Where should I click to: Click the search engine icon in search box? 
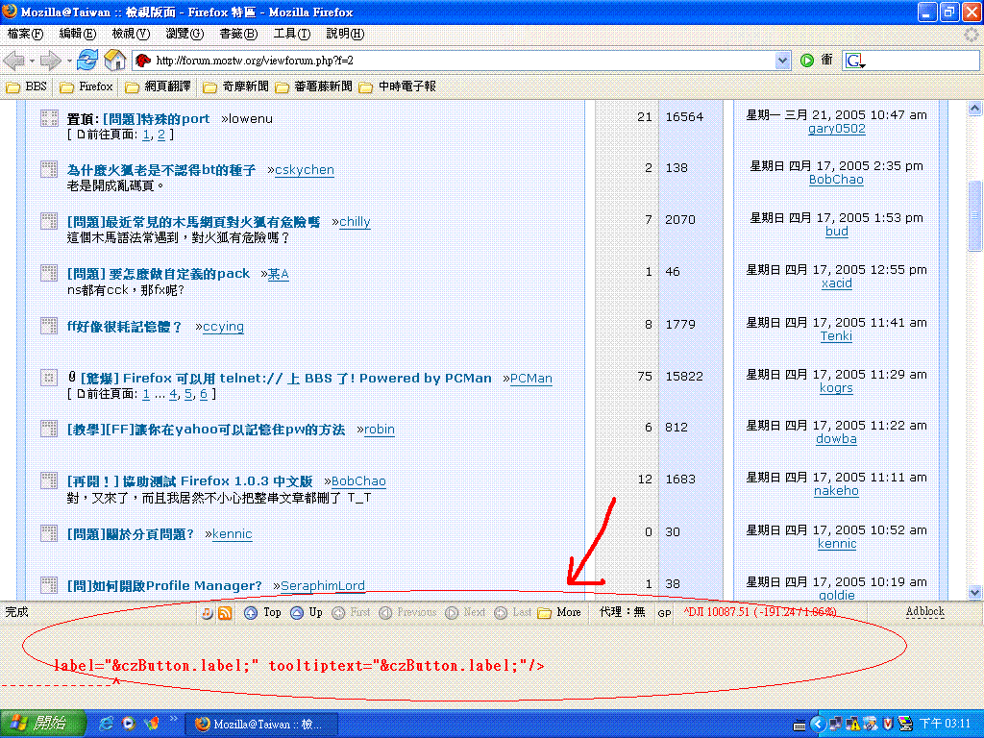pos(854,61)
